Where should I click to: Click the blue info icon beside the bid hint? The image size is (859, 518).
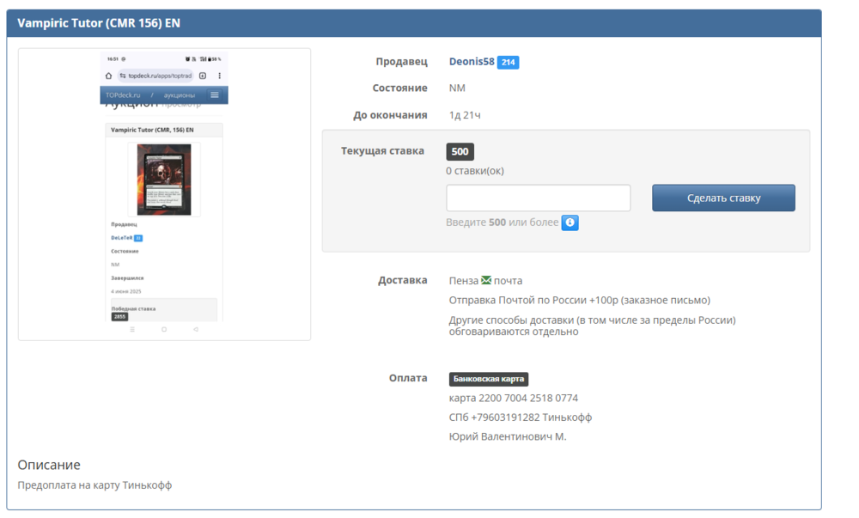(x=570, y=223)
